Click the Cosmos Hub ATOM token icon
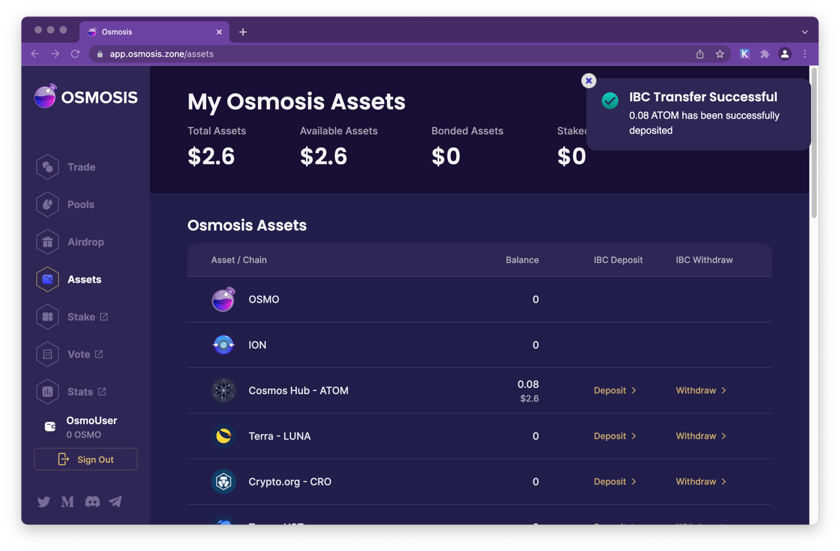 tap(224, 390)
